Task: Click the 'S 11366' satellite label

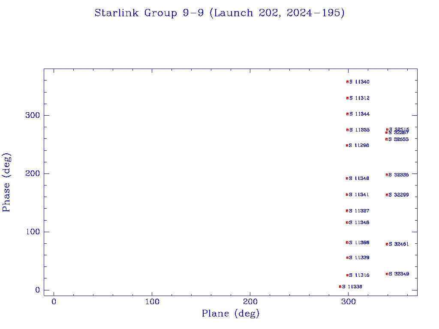Action: point(359,242)
